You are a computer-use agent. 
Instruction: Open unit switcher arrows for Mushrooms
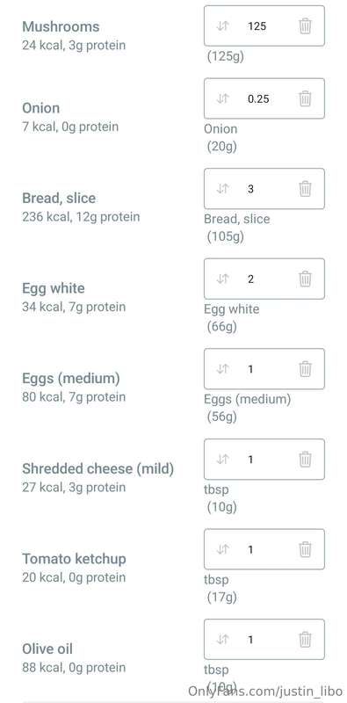223,26
